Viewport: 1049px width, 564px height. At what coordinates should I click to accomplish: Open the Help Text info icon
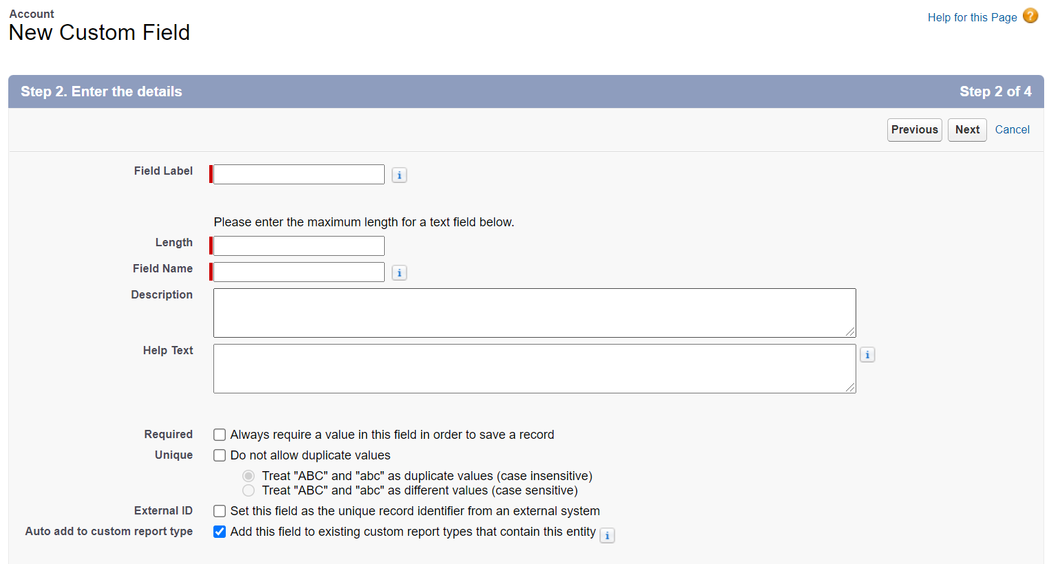tap(867, 354)
